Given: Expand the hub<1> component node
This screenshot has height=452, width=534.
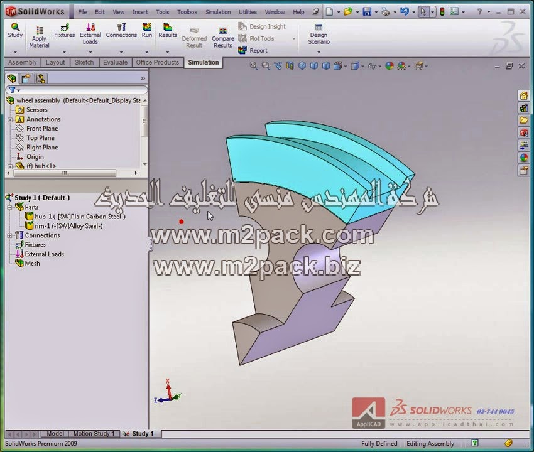Looking at the screenshot, I should coord(10,166).
